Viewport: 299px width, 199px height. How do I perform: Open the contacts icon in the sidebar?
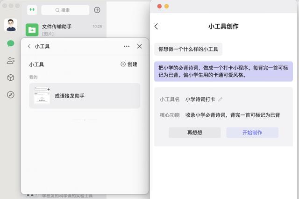(11, 61)
